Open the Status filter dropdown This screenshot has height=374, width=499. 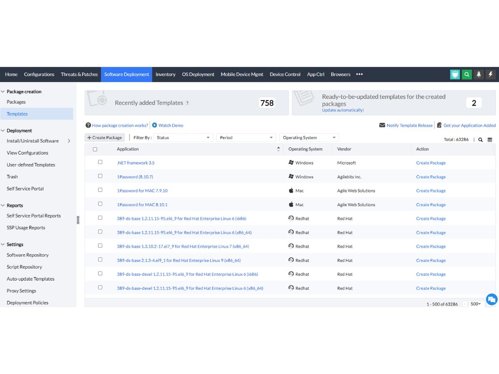183,138
